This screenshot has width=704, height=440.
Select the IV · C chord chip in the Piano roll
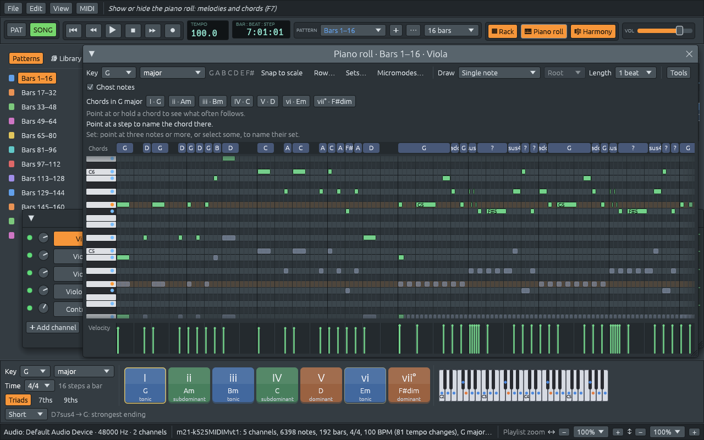point(241,101)
